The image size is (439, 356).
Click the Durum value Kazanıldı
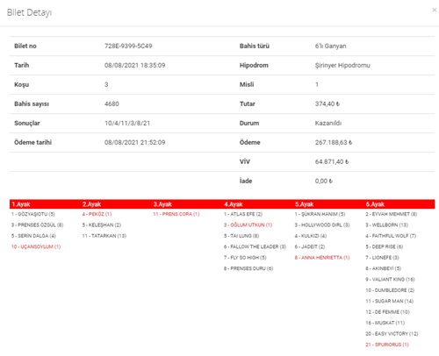(x=328, y=123)
